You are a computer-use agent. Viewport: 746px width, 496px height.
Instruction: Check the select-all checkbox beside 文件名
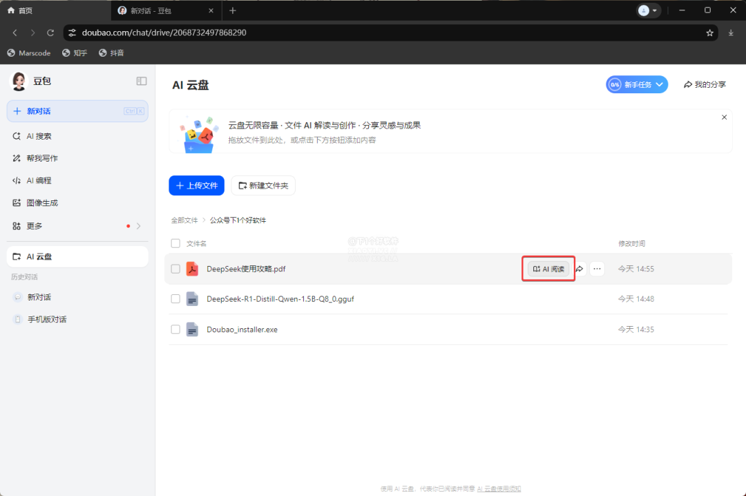click(x=175, y=243)
